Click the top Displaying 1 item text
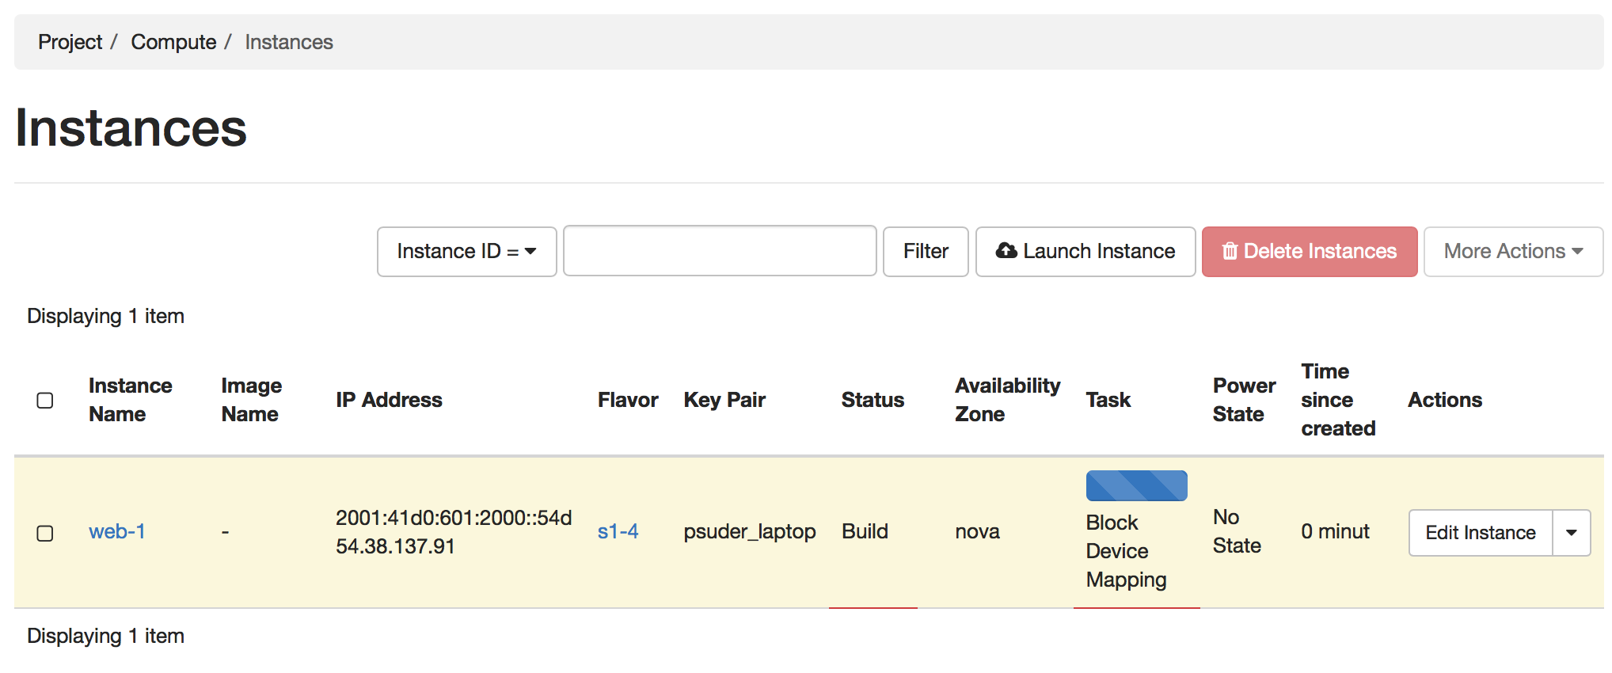 [x=105, y=316]
